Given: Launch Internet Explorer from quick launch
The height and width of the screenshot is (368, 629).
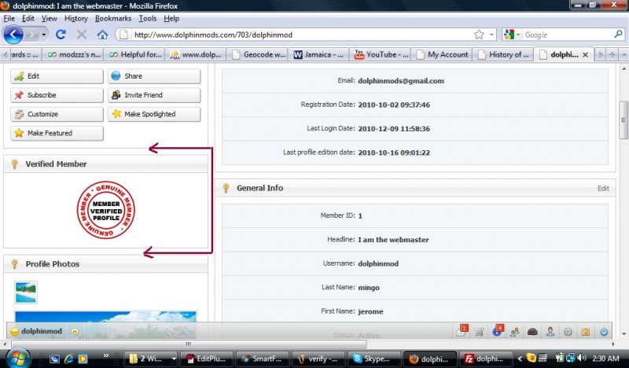Looking at the screenshot, I should tap(69, 359).
